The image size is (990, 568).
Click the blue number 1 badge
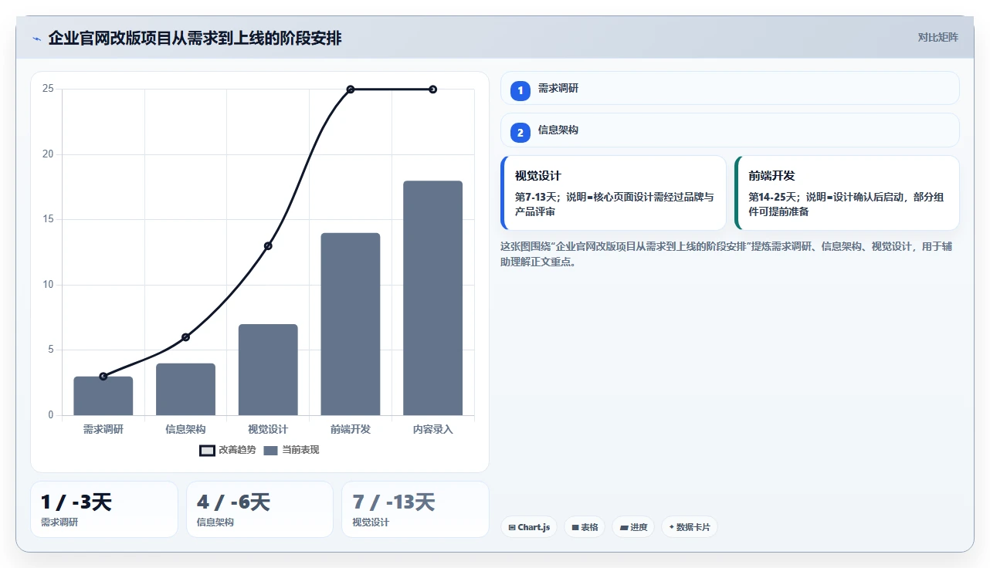coord(520,90)
